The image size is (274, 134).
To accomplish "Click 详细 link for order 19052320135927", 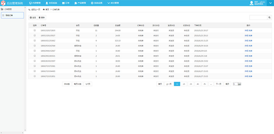I will pyautogui.click(x=246, y=36).
